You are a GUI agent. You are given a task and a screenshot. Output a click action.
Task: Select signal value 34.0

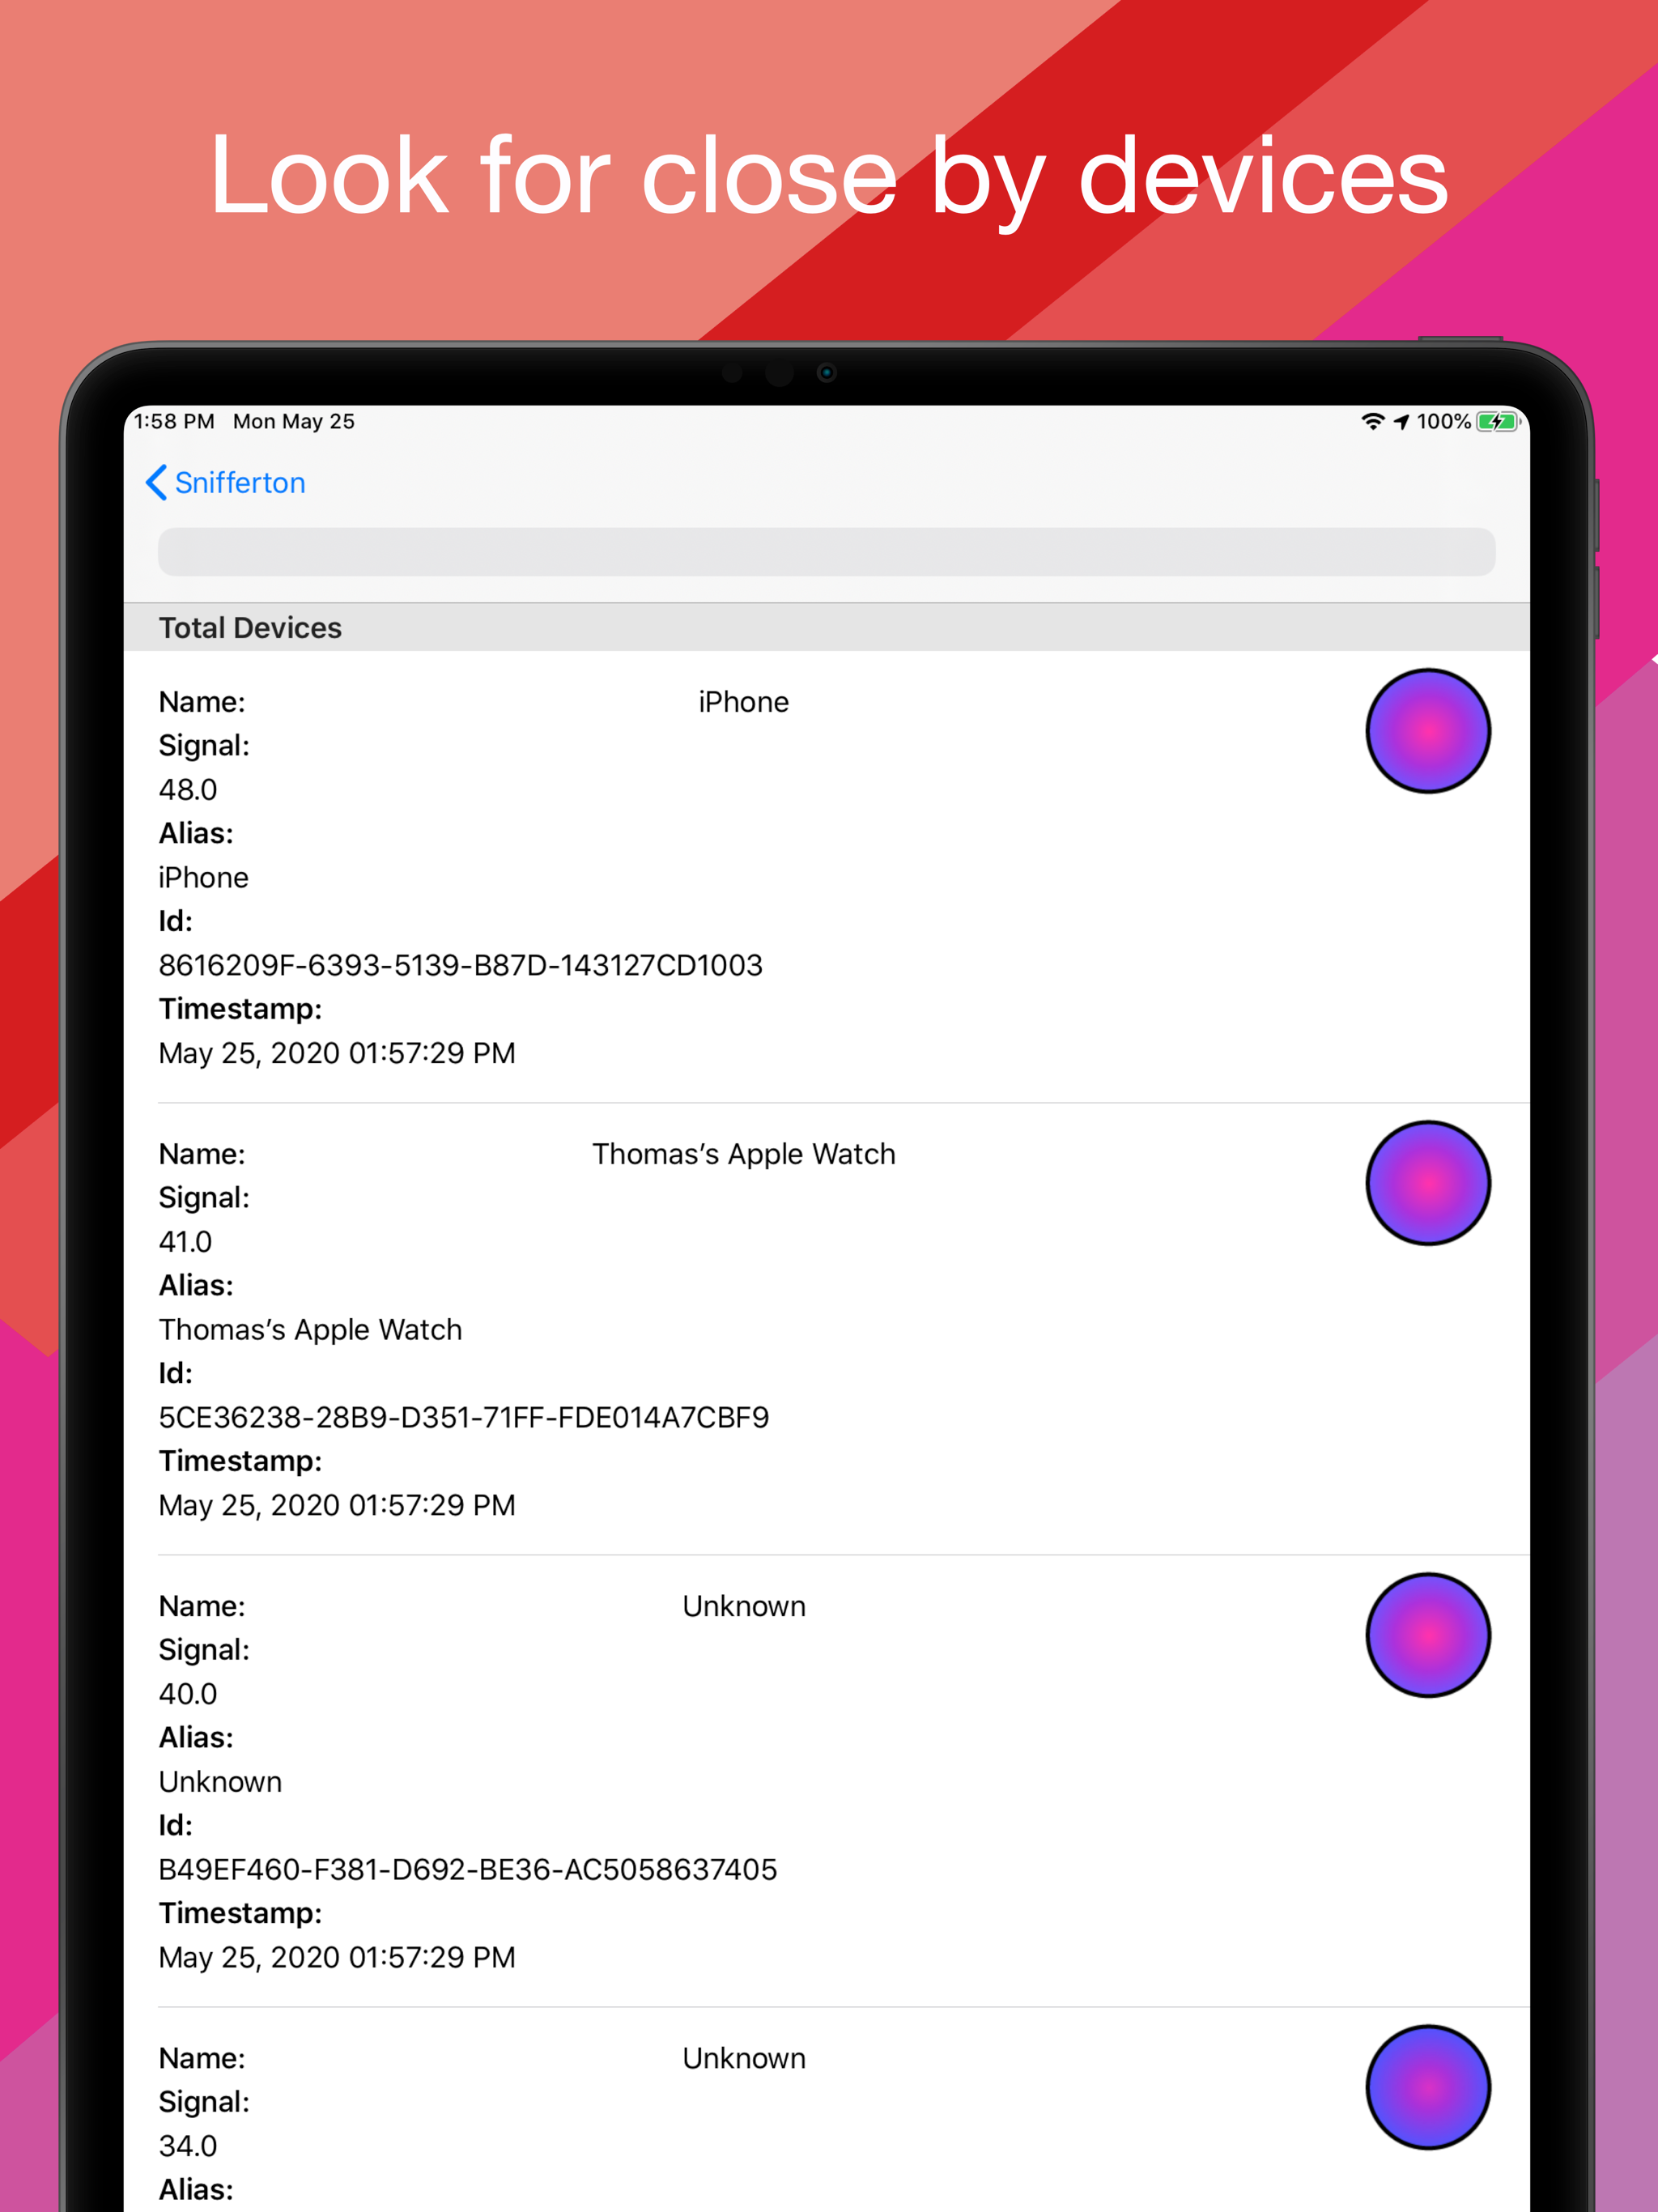click(188, 2146)
